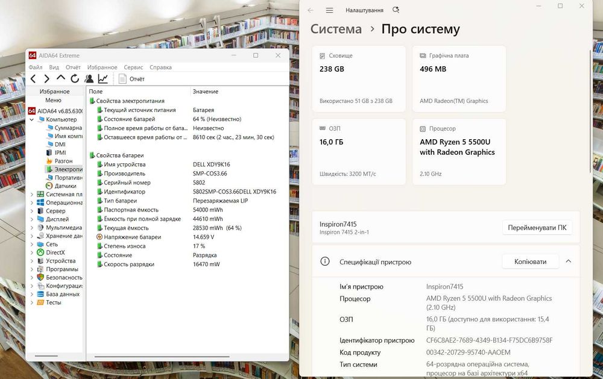This screenshot has width=603, height=379.
Task: Select the Устройства tree item
Action: [57, 261]
